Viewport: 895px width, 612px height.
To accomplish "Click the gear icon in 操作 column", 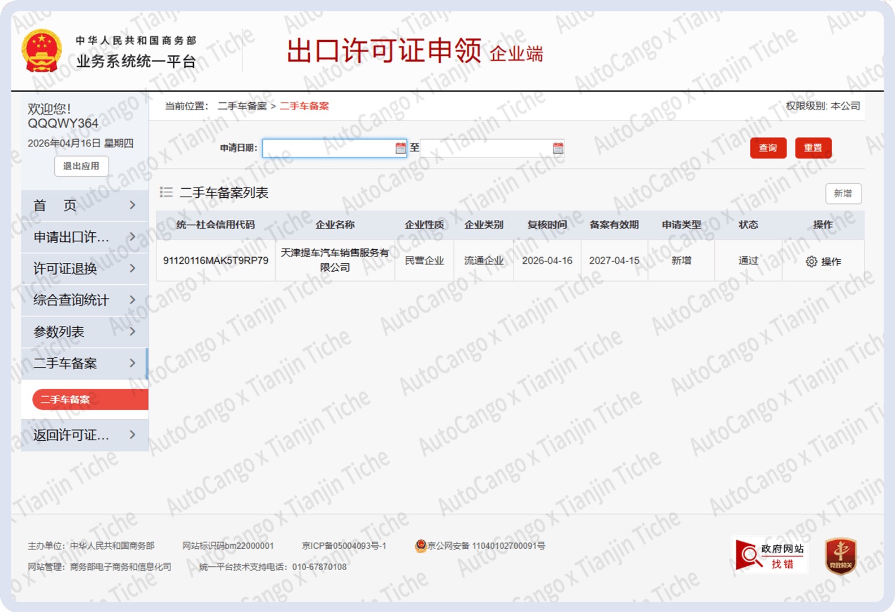I will 811,262.
